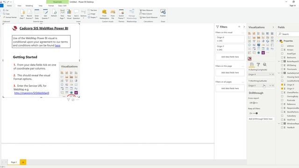Image resolution: width=299 pixels, height=168 pixels.
Task: Click the Format Painter ribbon button
Action: coord(10,17)
